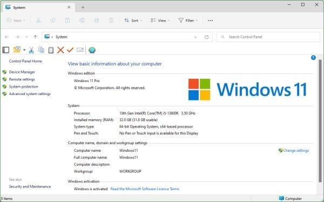Viewport: 324px width, 202px height.
Task: Expand the address bar history dropdown
Action: click(x=195, y=37)
